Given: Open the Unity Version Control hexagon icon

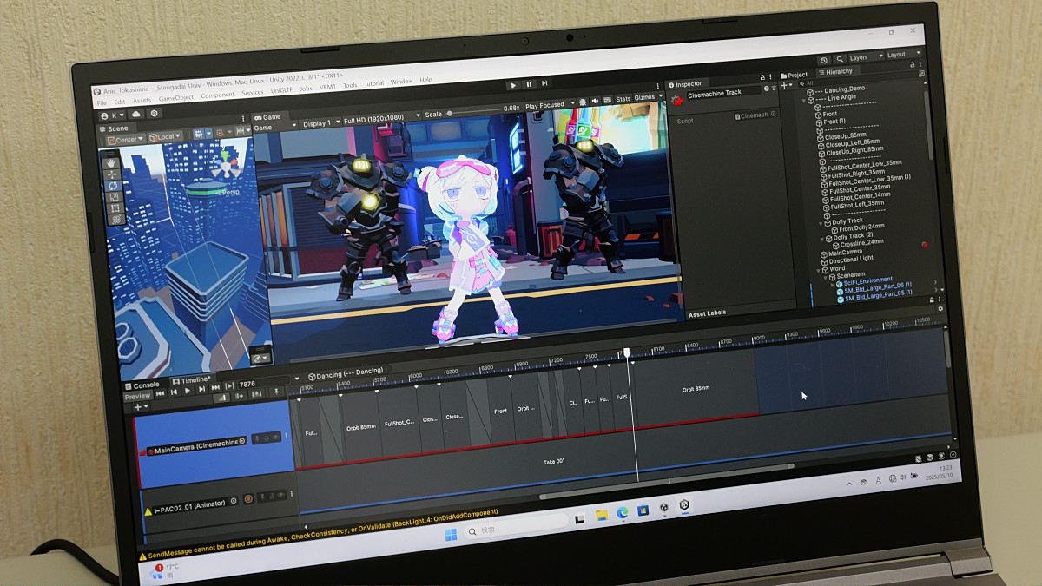Looking at the screenshot, I should (154, 113).
